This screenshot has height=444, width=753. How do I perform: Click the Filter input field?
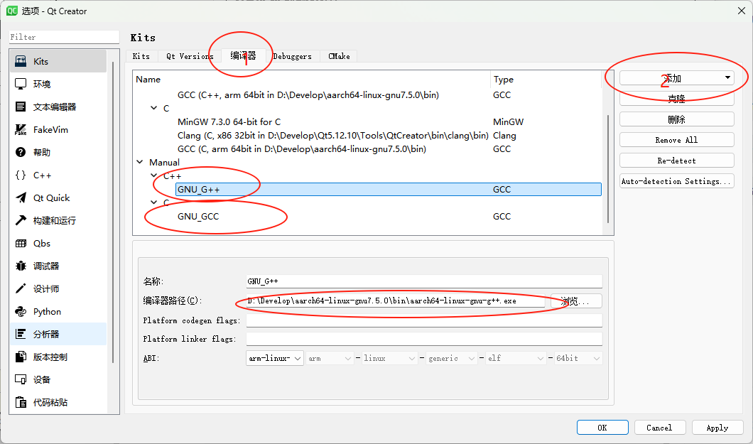64,37
